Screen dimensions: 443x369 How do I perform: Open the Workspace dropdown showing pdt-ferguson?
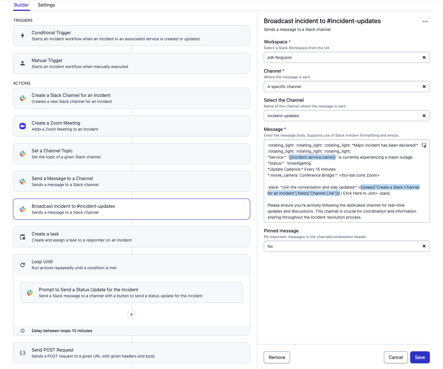tap(343, 57)
